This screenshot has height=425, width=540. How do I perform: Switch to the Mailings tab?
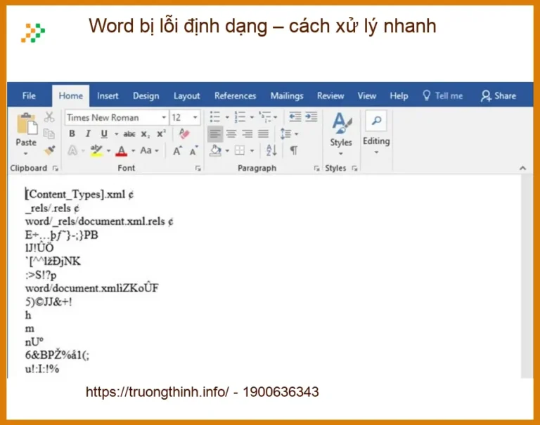[287, 96]
